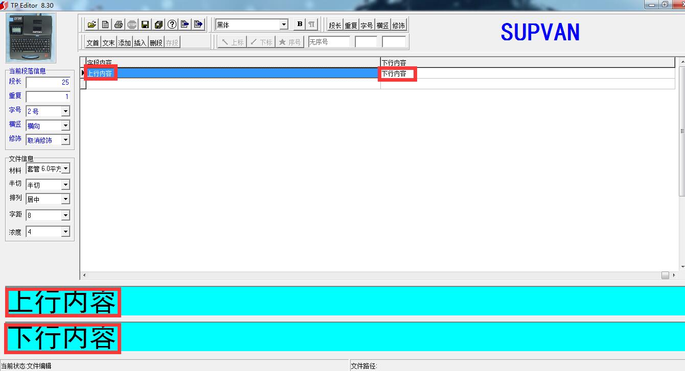Expand the 字号 size dropdown in left panel
This screenshot has width=685, height=371.
[65, 111]
